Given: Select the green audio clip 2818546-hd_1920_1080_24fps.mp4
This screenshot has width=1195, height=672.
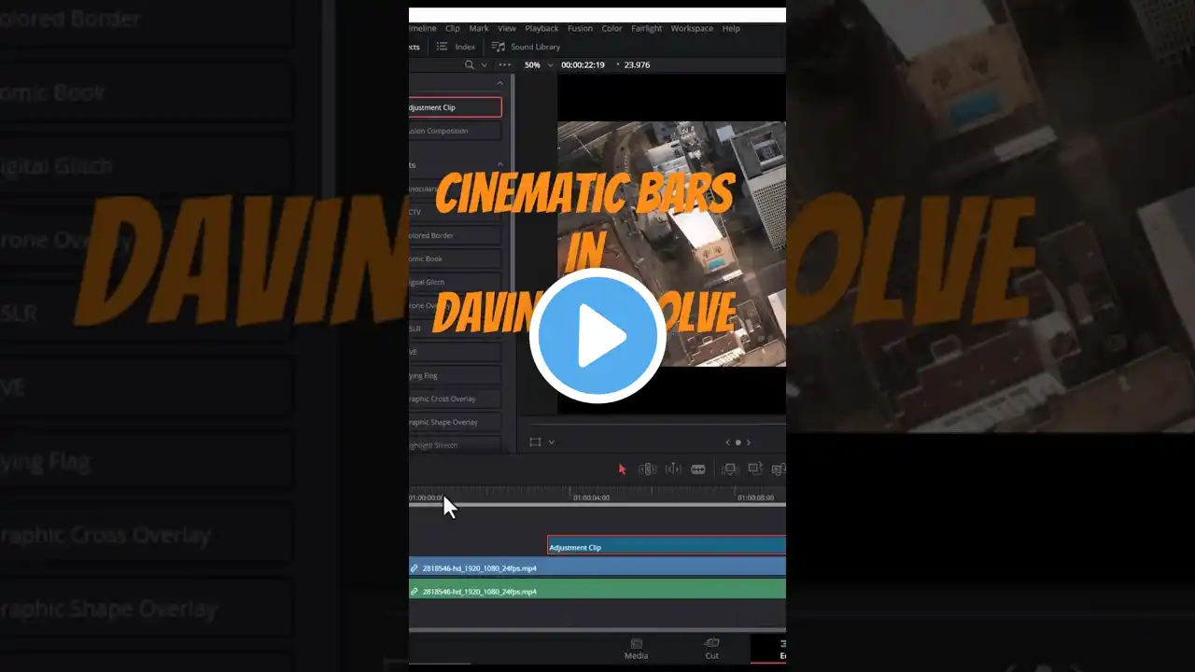Looking at the screenshot, I should 597,591.
